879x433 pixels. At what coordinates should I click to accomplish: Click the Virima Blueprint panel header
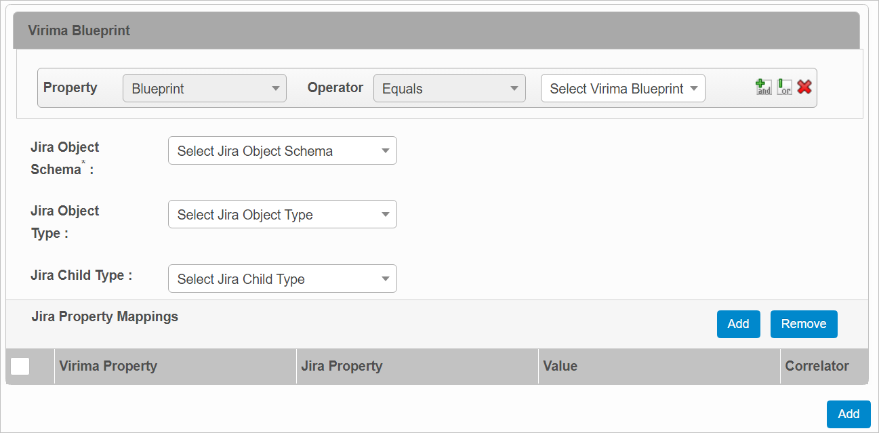tap(79, 30)
